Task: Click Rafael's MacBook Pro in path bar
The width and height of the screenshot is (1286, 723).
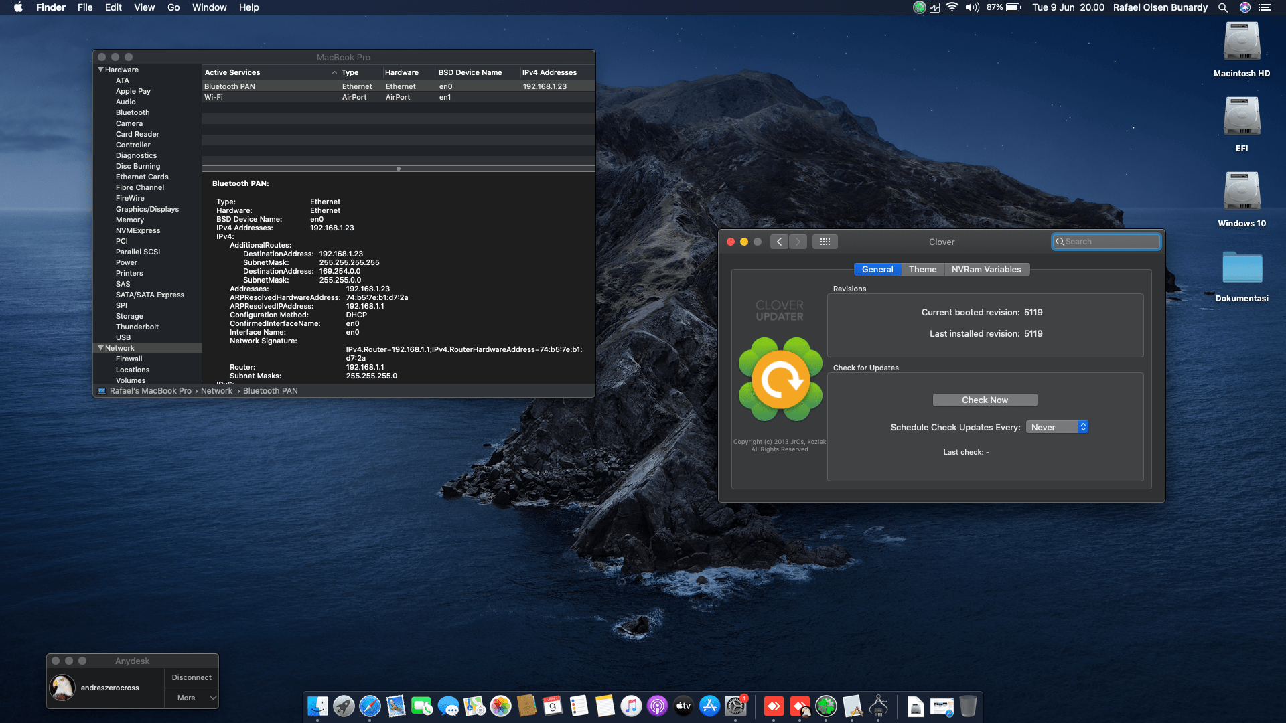Action: (x=151, y=391)
